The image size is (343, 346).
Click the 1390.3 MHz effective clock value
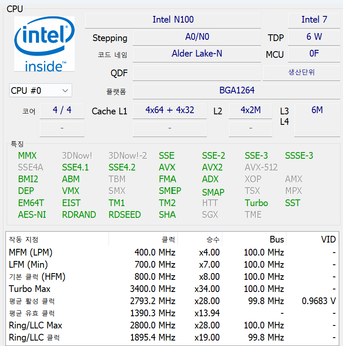153,313
